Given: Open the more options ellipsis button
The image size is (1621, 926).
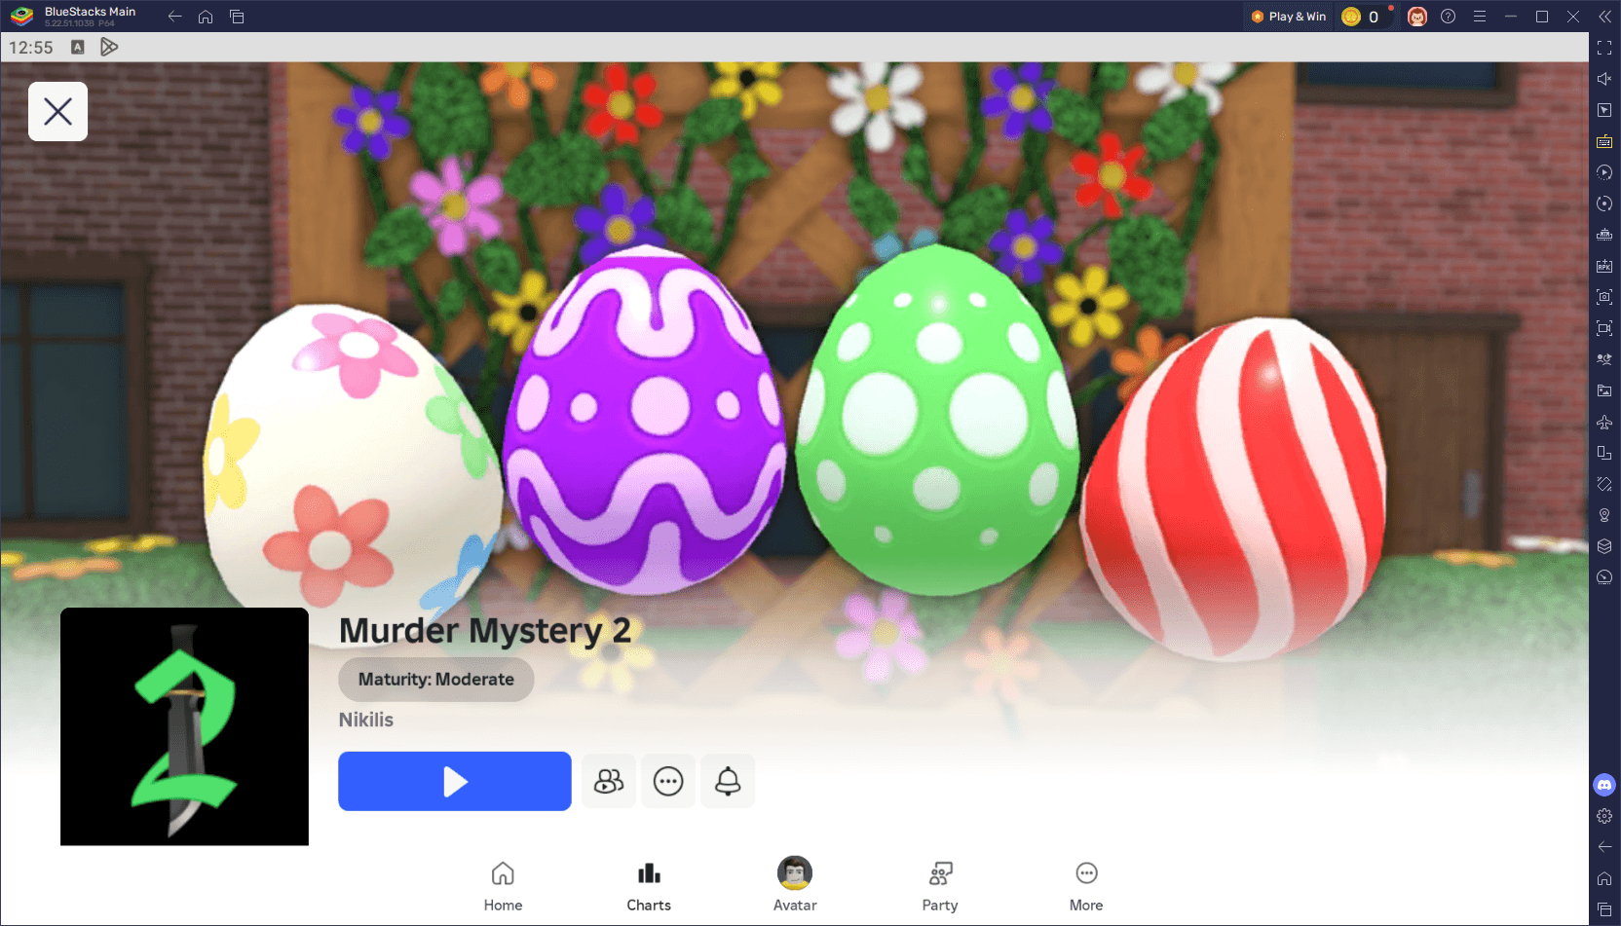Looking at the screenshot, I should tap(668, 781).
